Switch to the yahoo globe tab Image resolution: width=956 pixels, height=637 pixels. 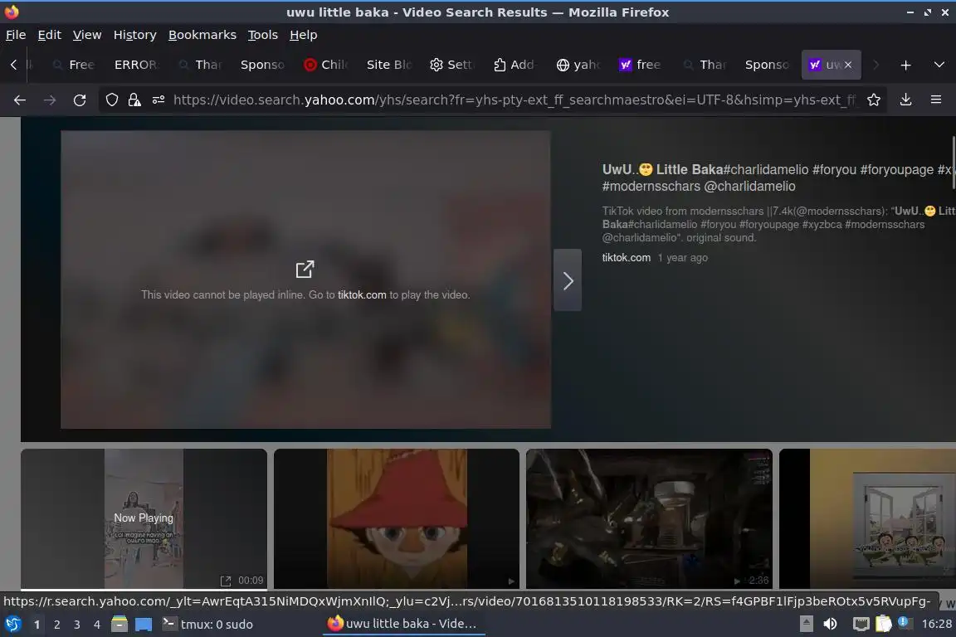pyautogui.click(x=578, y=65)
